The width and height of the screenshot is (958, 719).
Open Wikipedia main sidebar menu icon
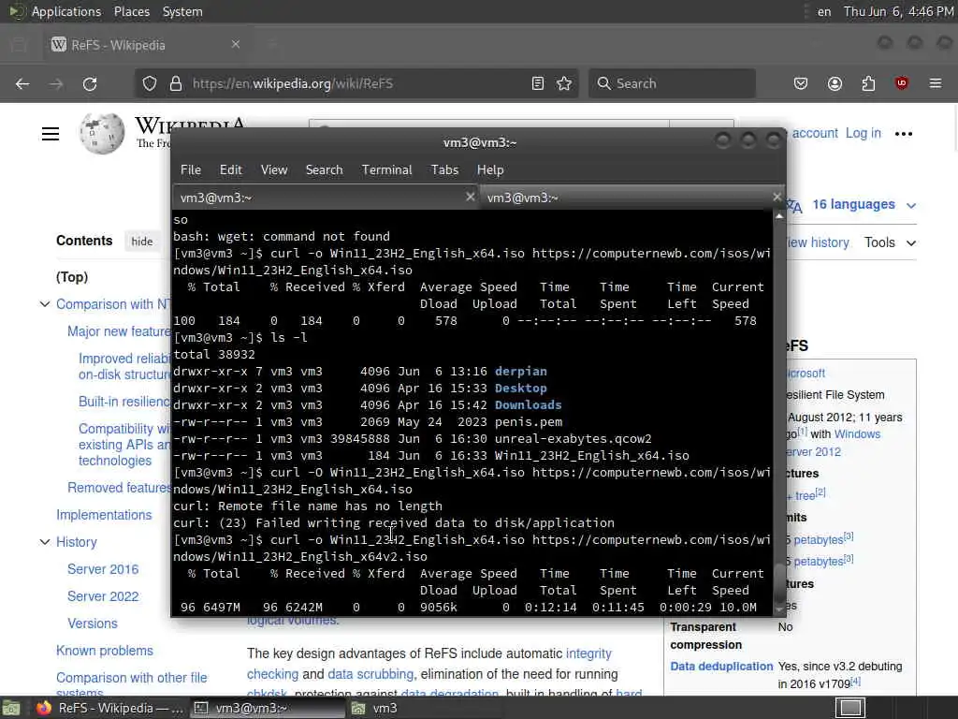[51, 133]
